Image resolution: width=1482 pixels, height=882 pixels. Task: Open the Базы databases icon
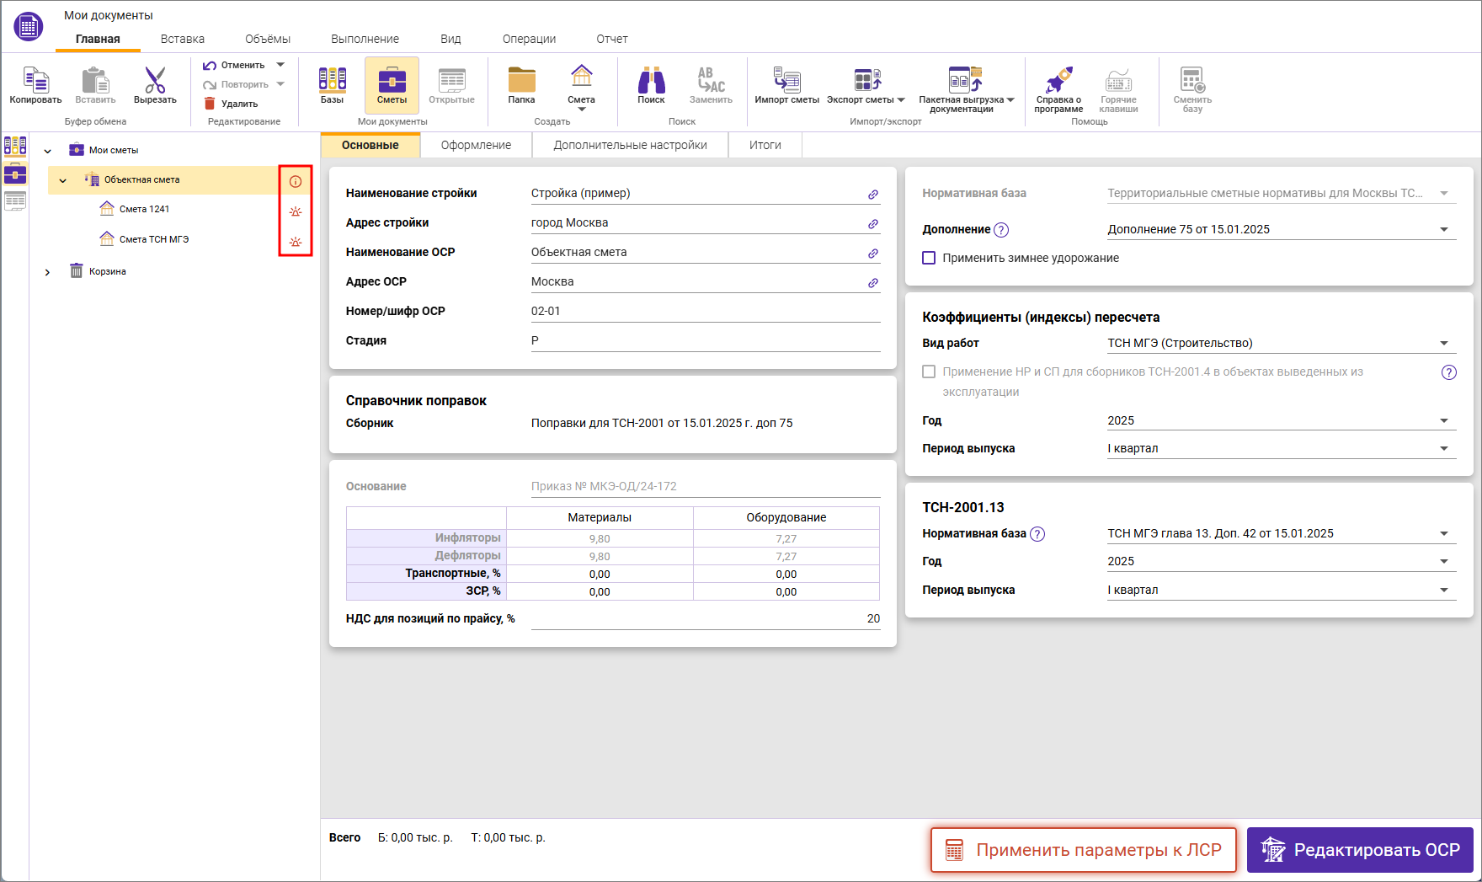pos(332,82)
